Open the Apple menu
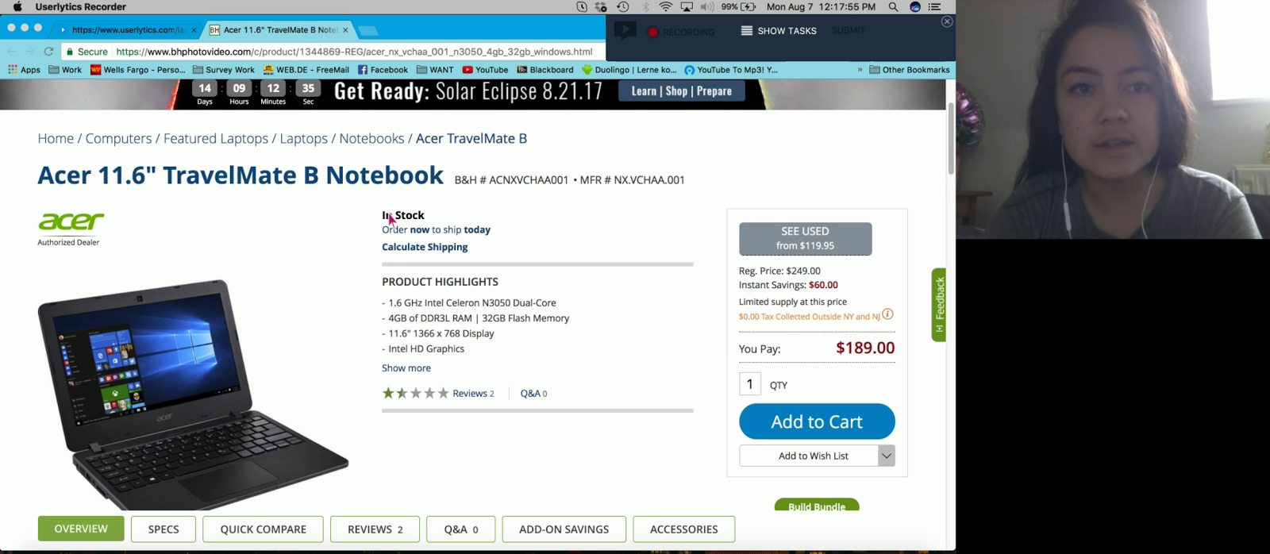This screenshot has height=554, width=1270. (x=17, y=6)
